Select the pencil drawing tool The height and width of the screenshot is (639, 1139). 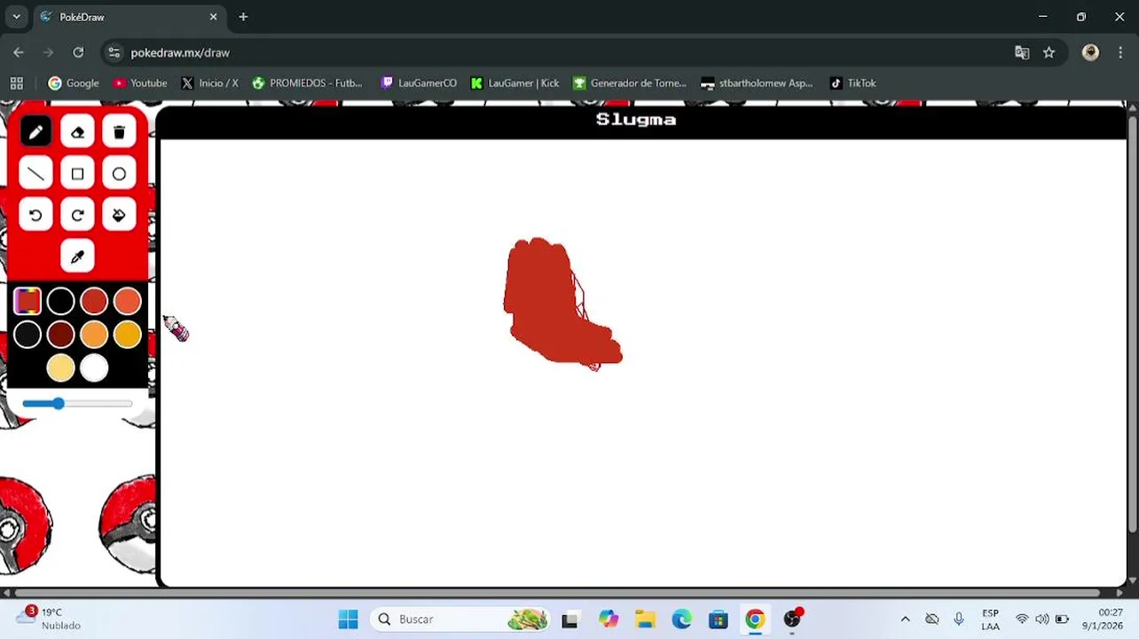tap(35, 132)
